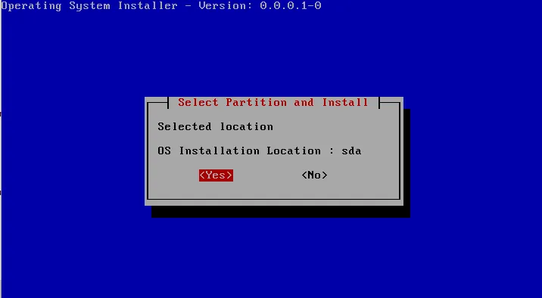Click the 'Operating System Installer' version header
This screenshot has width=542, height=298.
(x=161, y=6)
